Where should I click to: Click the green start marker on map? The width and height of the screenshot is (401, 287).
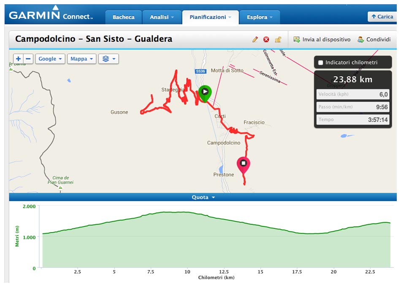coord(205,94)
